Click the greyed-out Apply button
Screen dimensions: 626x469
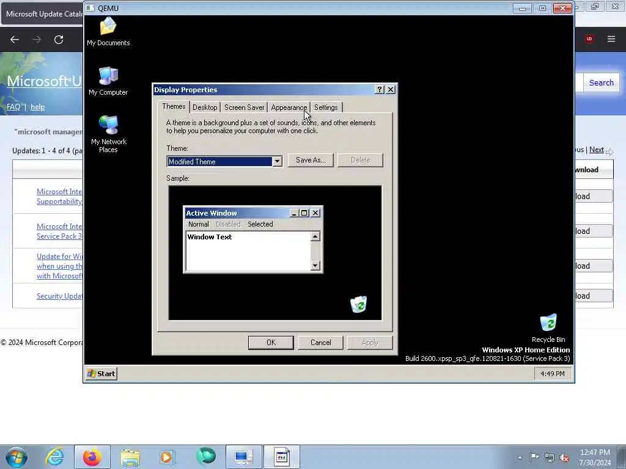point(370,343)
